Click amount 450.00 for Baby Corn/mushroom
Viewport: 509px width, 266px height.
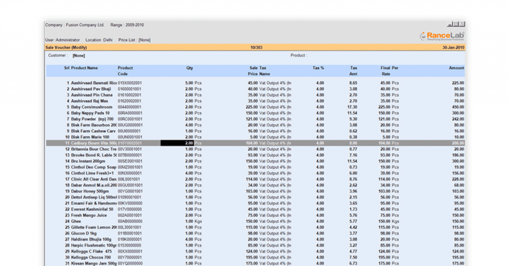click(458, 107)
